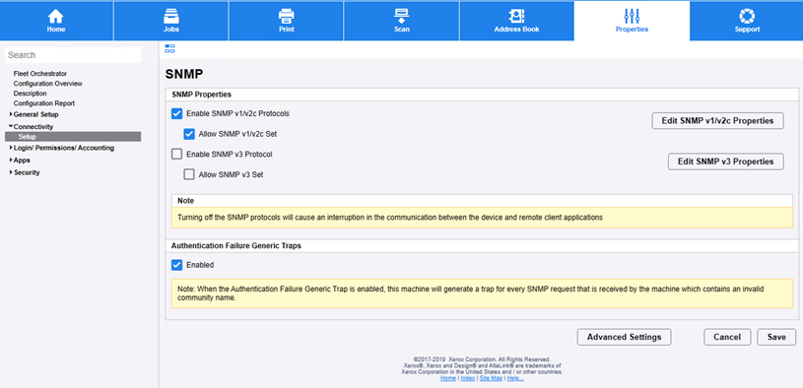Click Edit SNMP v3 Properties
The width and height of the screenshot is (803, 388).
[x=726, y=162]
